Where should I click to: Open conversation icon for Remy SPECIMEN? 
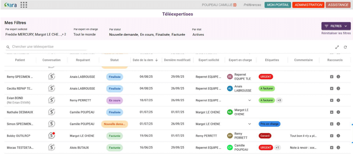click(x=52, y=77)
